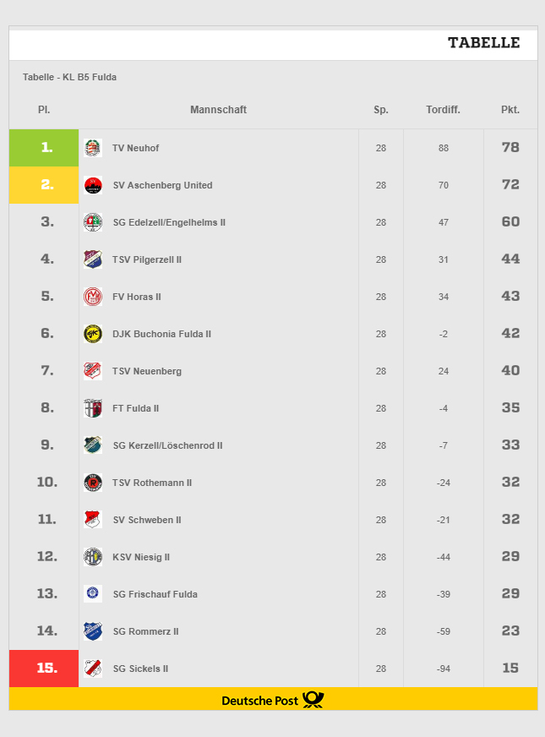Click the SG Sickels II crest

(93, 669)
